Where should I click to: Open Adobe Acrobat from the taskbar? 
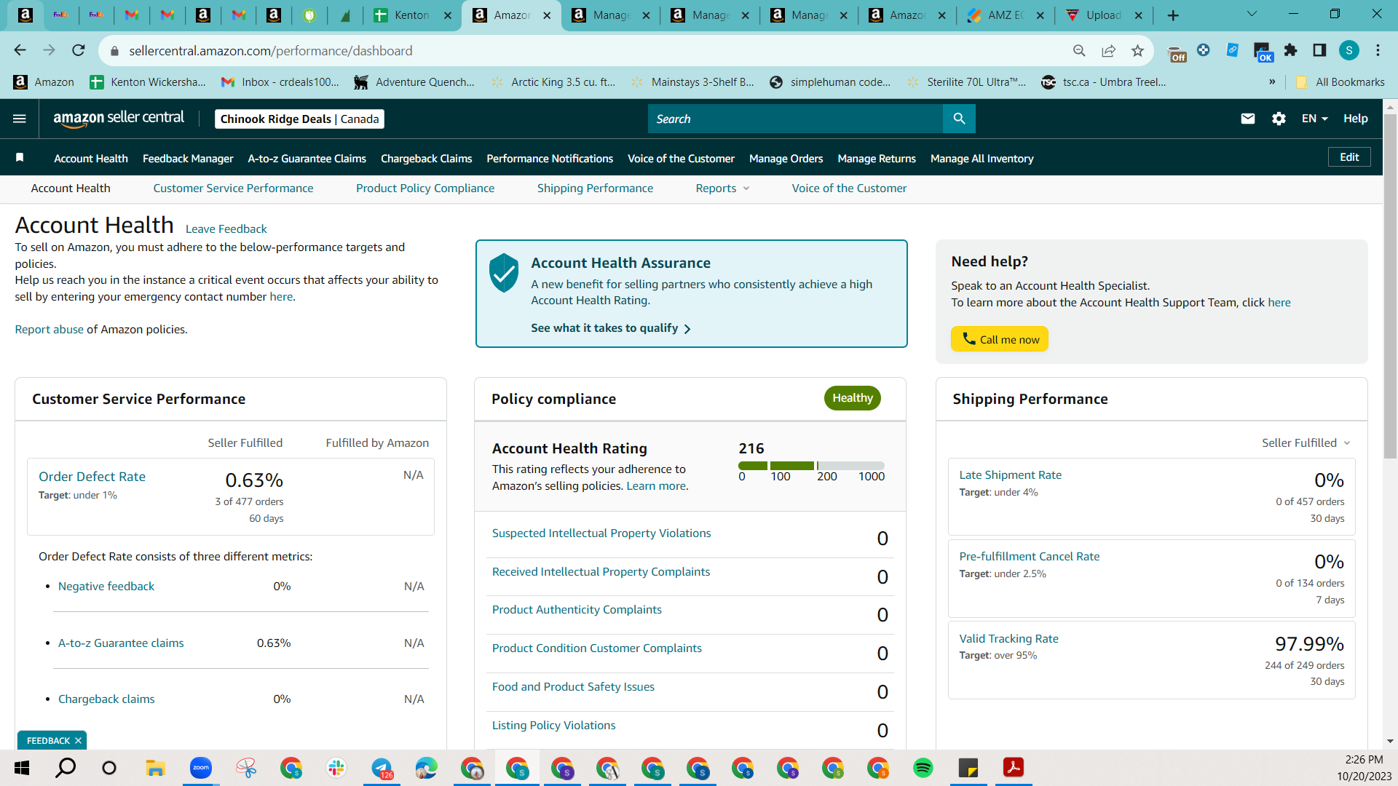pos(1014,768)
